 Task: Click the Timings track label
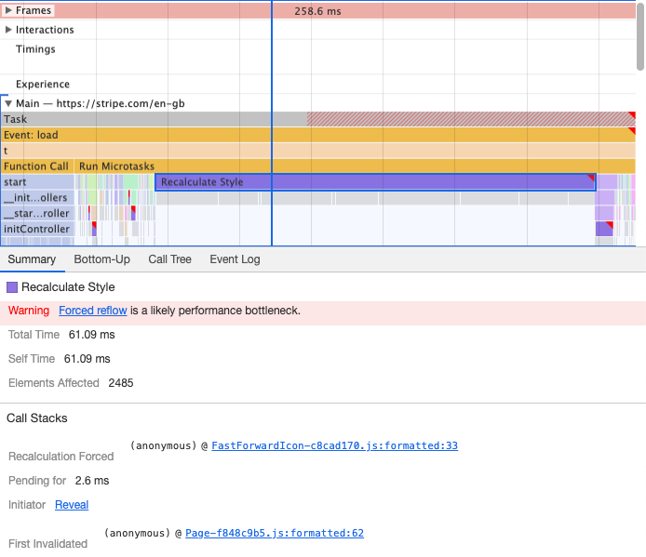click(x=35, y=49)
